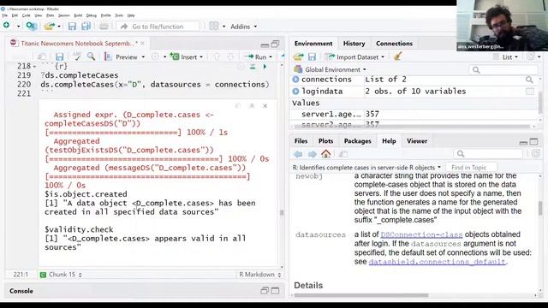Open Run options dropdown arrow

coord(271,57)
